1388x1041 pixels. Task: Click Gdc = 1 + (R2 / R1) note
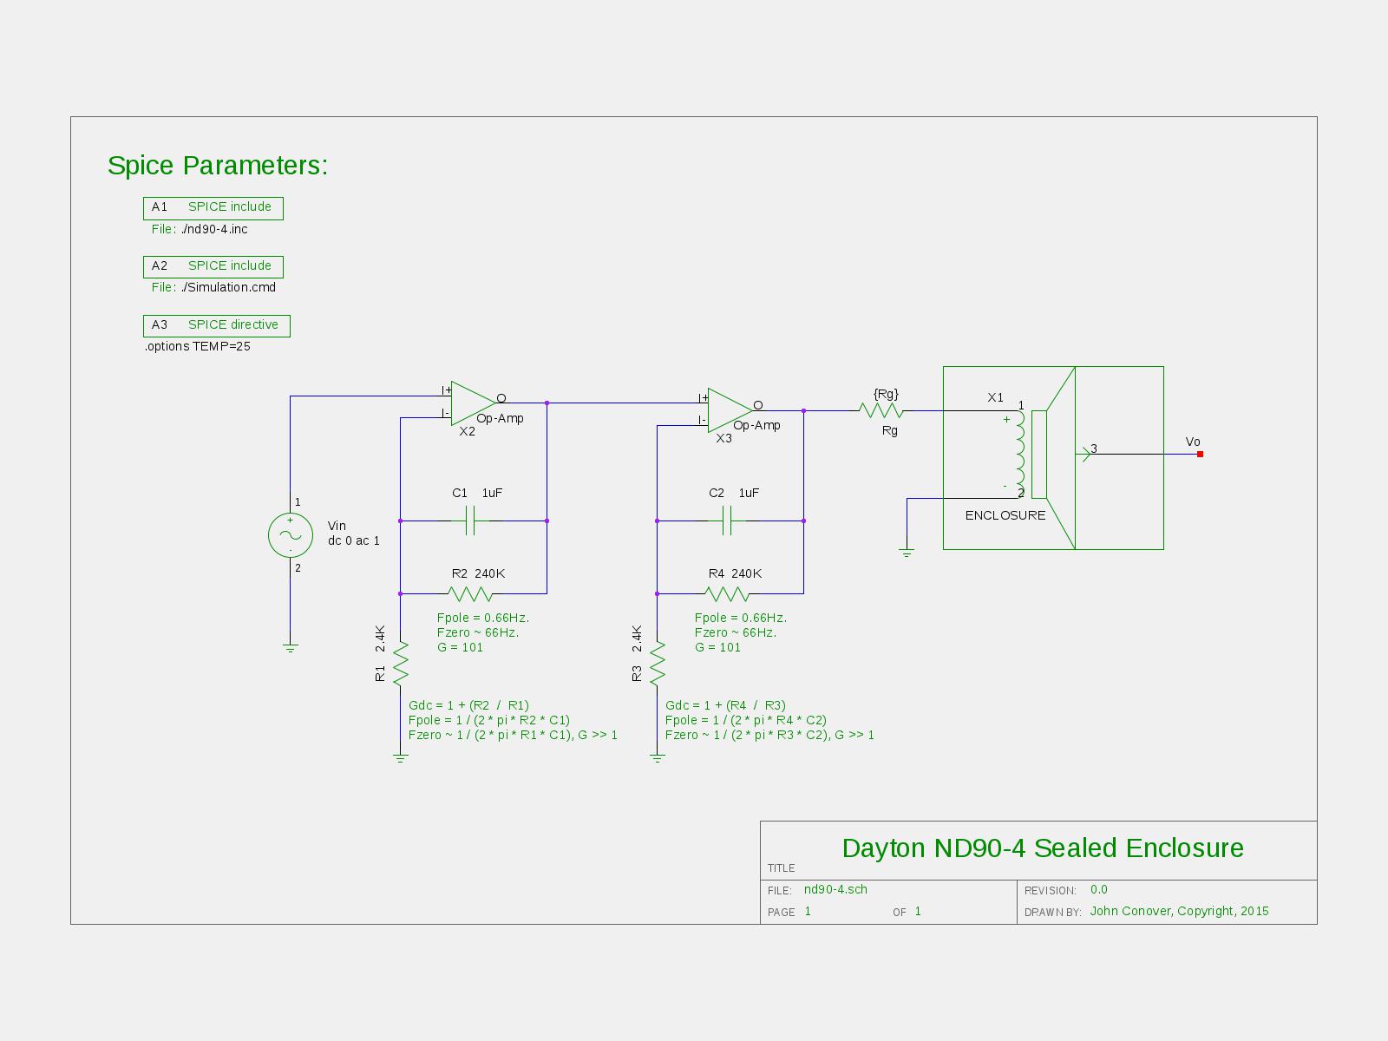pos(468,705)
